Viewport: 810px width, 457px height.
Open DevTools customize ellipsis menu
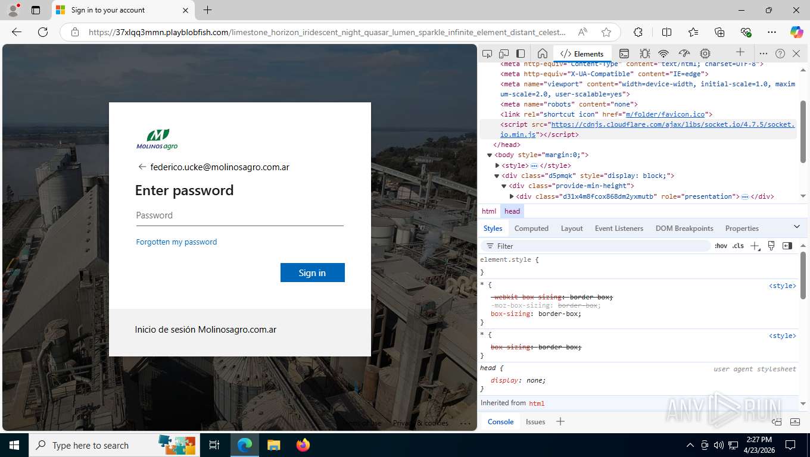[764, 54]
